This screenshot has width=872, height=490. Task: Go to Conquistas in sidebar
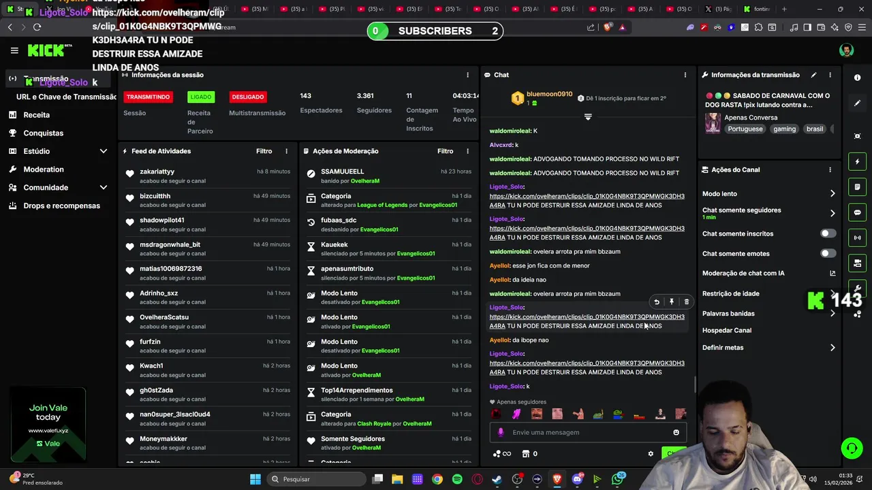tap(44, 133)
